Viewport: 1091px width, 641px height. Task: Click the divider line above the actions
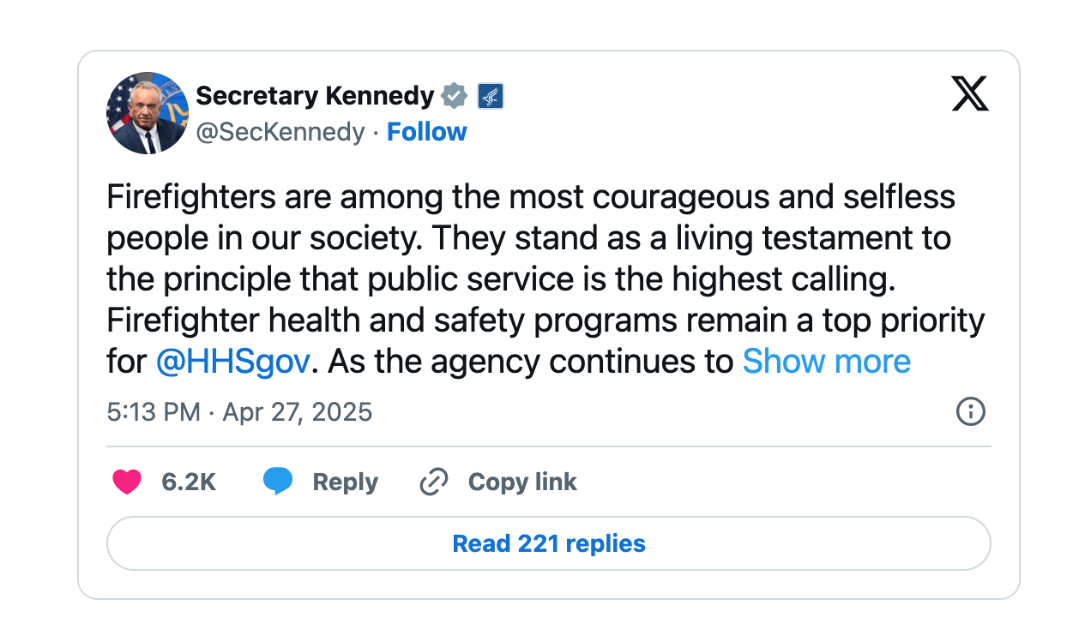pos(549,446)
